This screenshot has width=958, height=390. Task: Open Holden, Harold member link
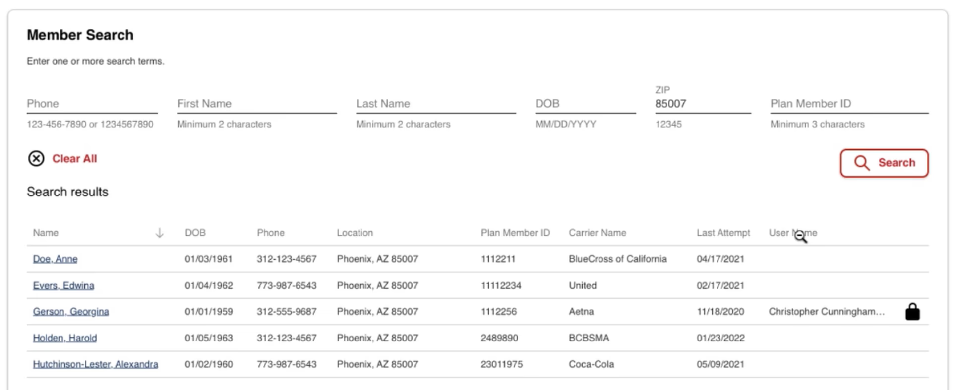[x=65, y=338]
